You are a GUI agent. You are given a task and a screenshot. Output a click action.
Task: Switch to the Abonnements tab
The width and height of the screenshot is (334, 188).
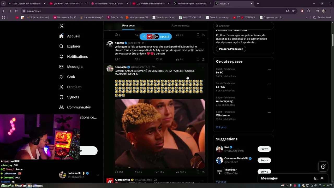180,26
